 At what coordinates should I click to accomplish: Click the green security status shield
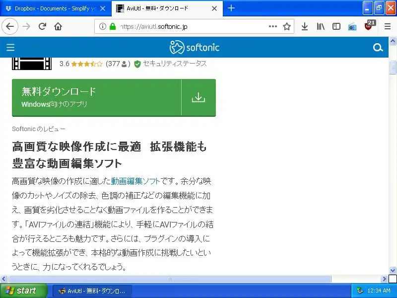(137, 64)
